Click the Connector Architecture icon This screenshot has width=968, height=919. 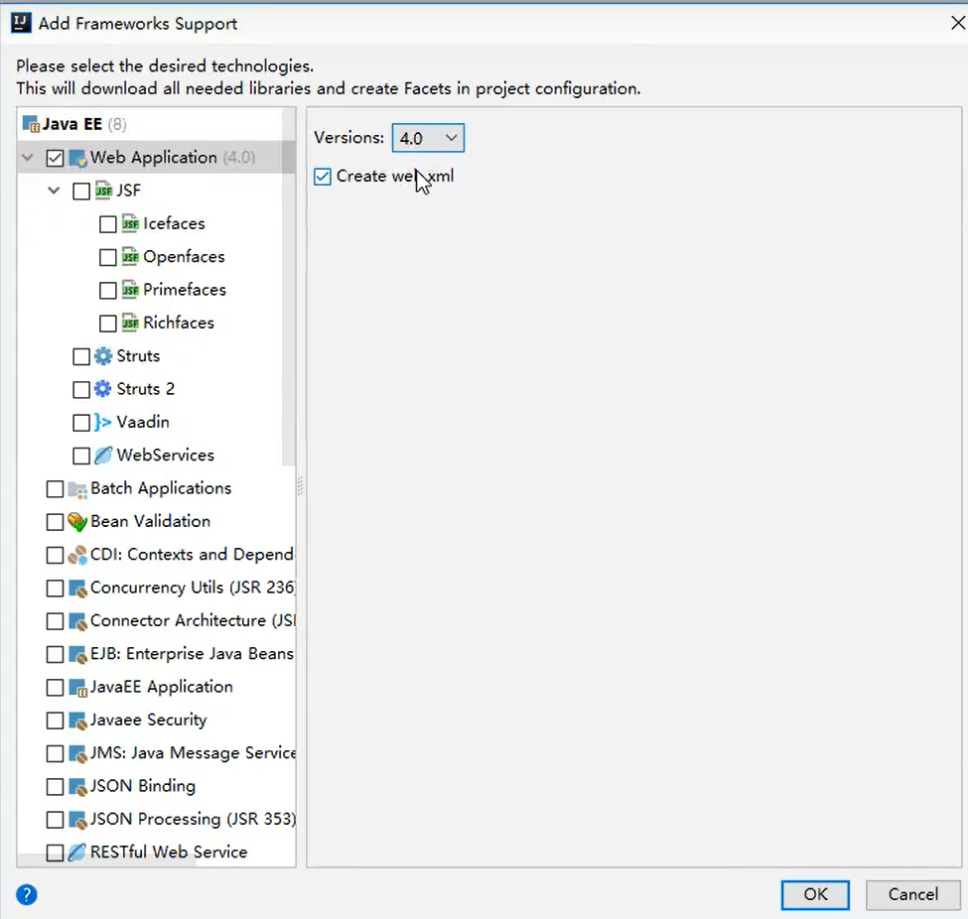(77, 621)
